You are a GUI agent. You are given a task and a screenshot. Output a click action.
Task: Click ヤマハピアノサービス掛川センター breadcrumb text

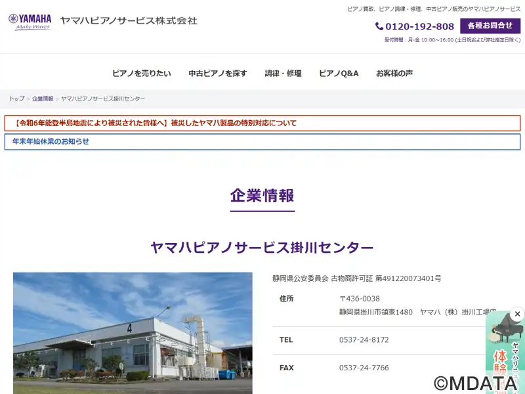(103, 99)
